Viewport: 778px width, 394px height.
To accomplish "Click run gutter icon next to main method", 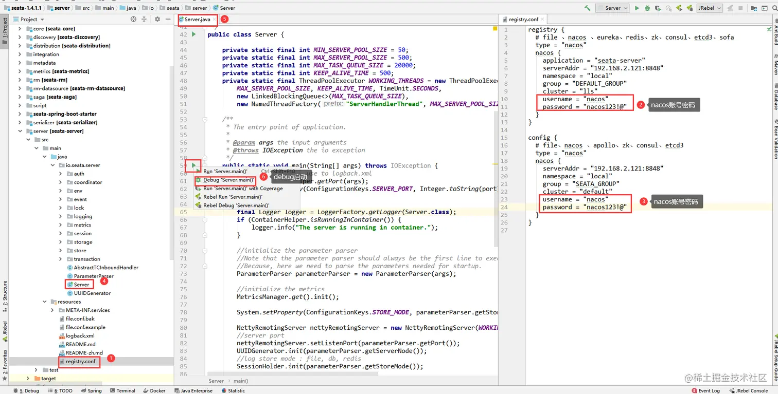I will tap(194, 165).
